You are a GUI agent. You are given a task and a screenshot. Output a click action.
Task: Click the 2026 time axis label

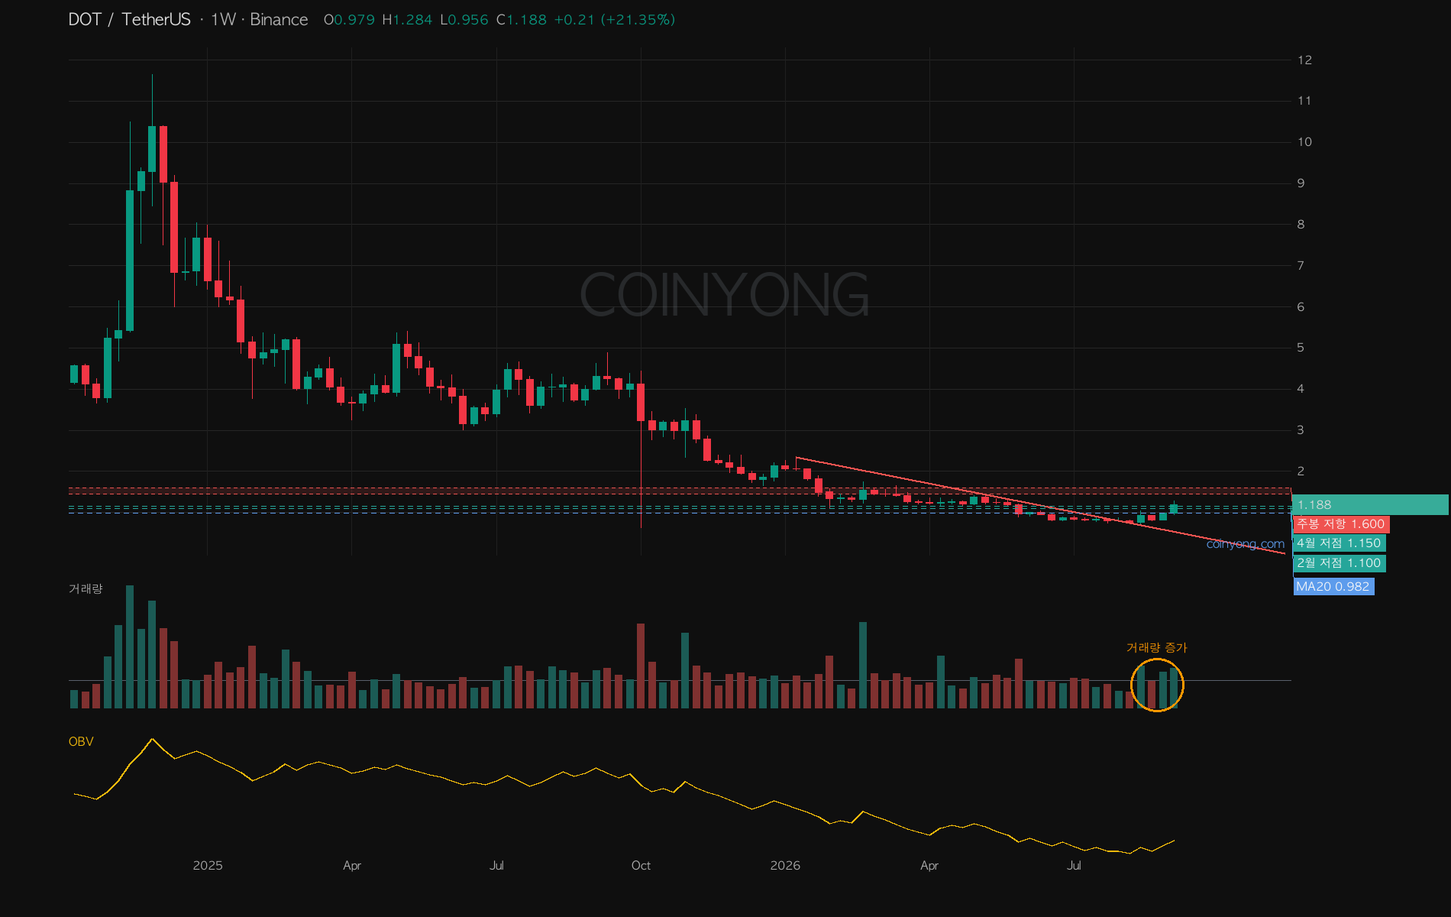coord(785,865)
